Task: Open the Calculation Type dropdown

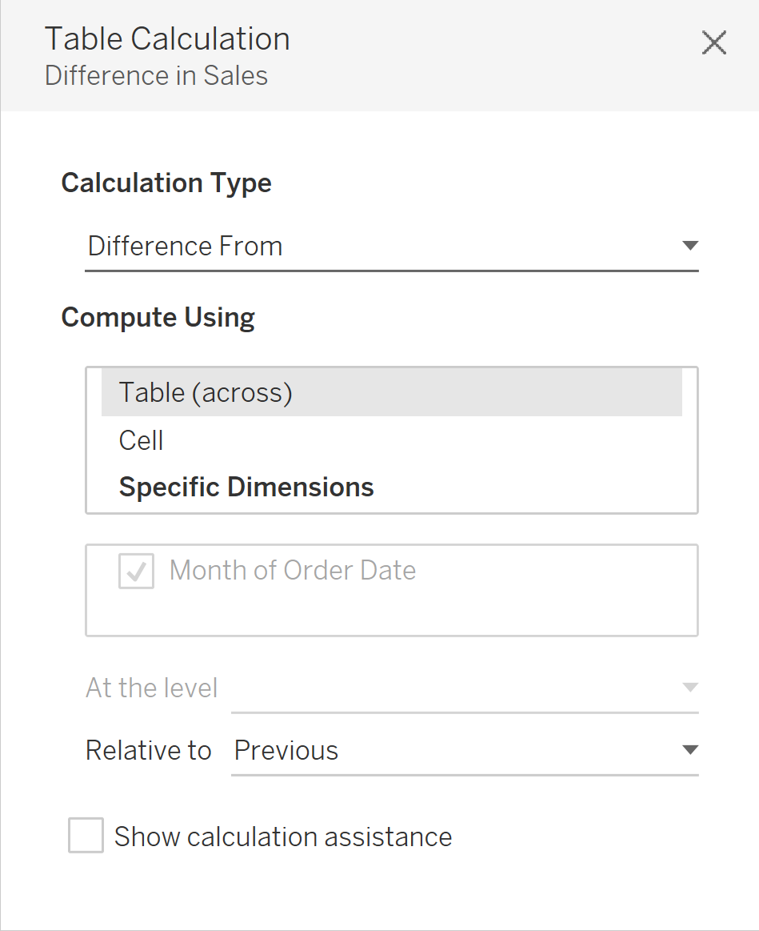Action: click(392, 246)
